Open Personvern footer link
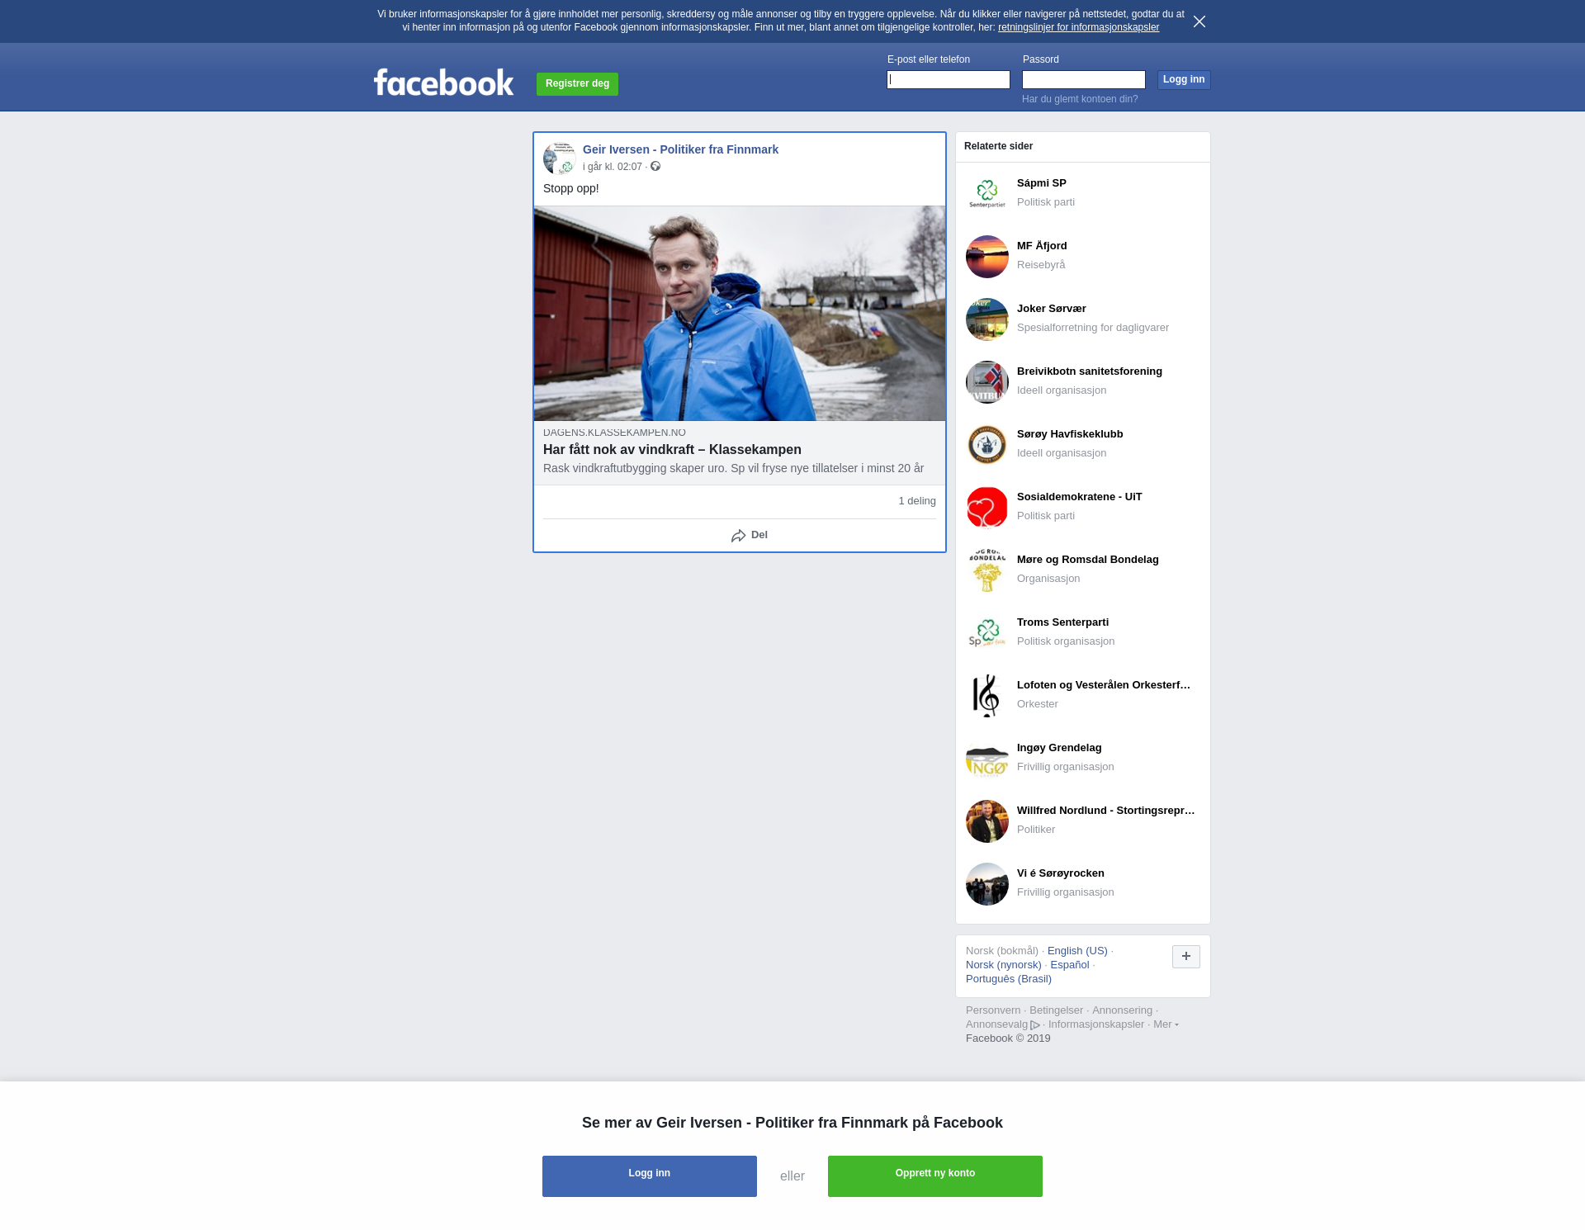This screenshot has height=1230, width=1585. pyautogui.click(x=993, y=1010)
